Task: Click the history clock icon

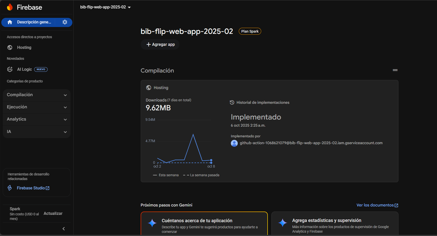Action: (232, 102)
